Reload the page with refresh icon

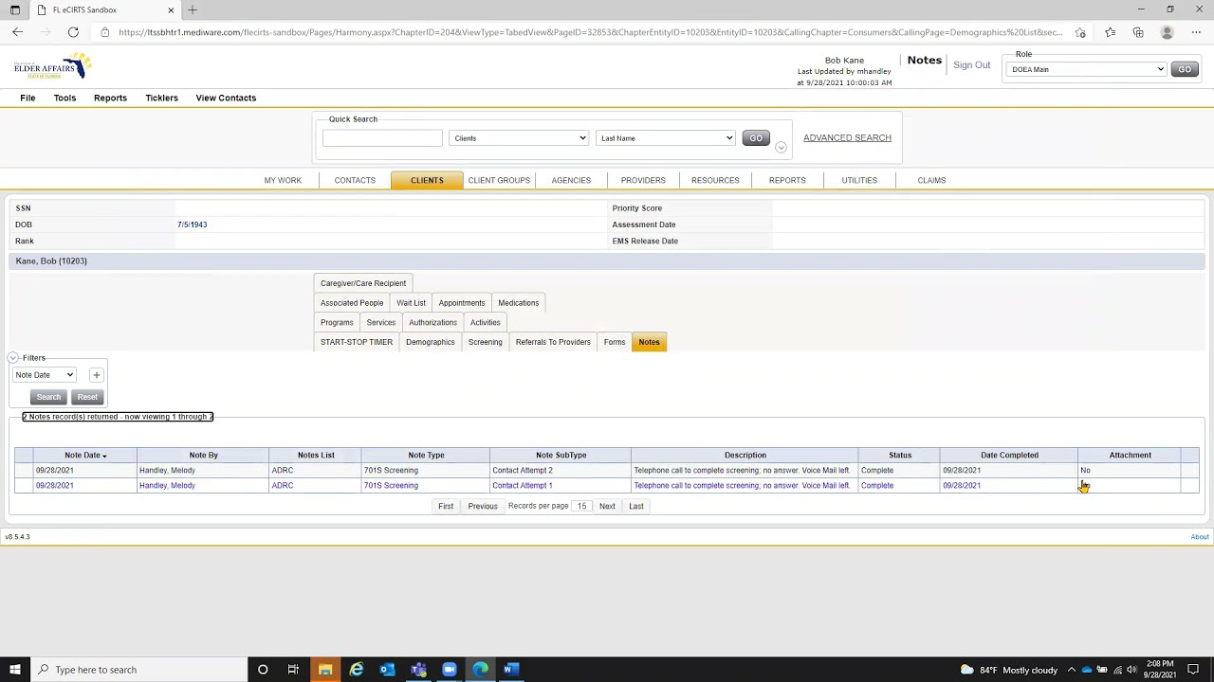[73, 32]
